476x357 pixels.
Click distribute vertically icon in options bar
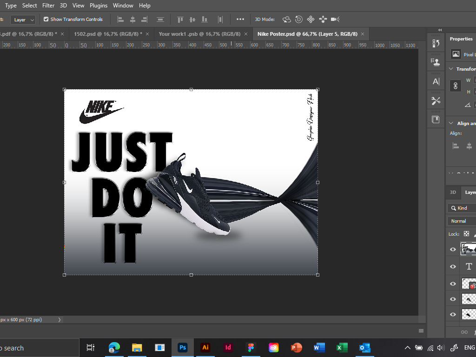pos(160,20)
